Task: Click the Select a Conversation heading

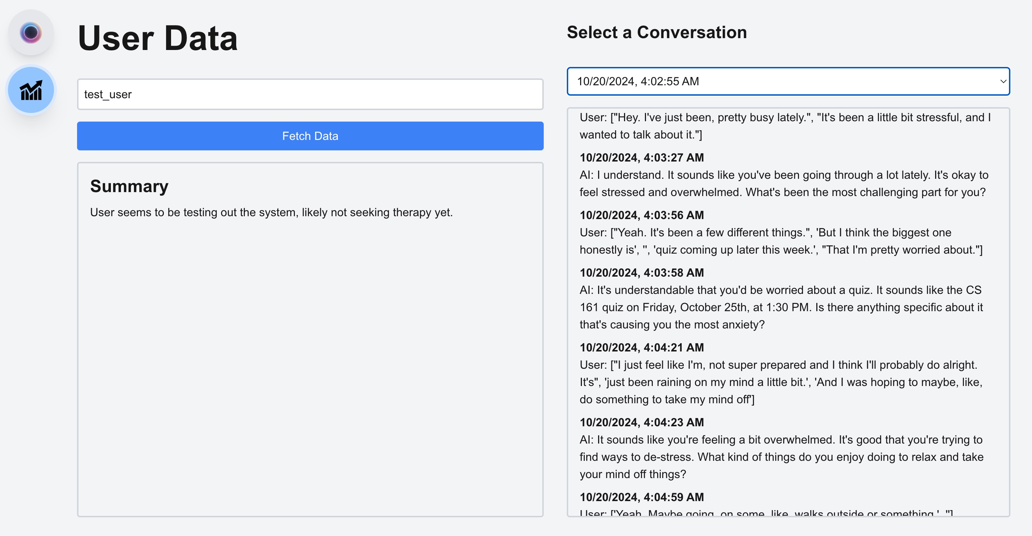Action: [x=657, y=32]
